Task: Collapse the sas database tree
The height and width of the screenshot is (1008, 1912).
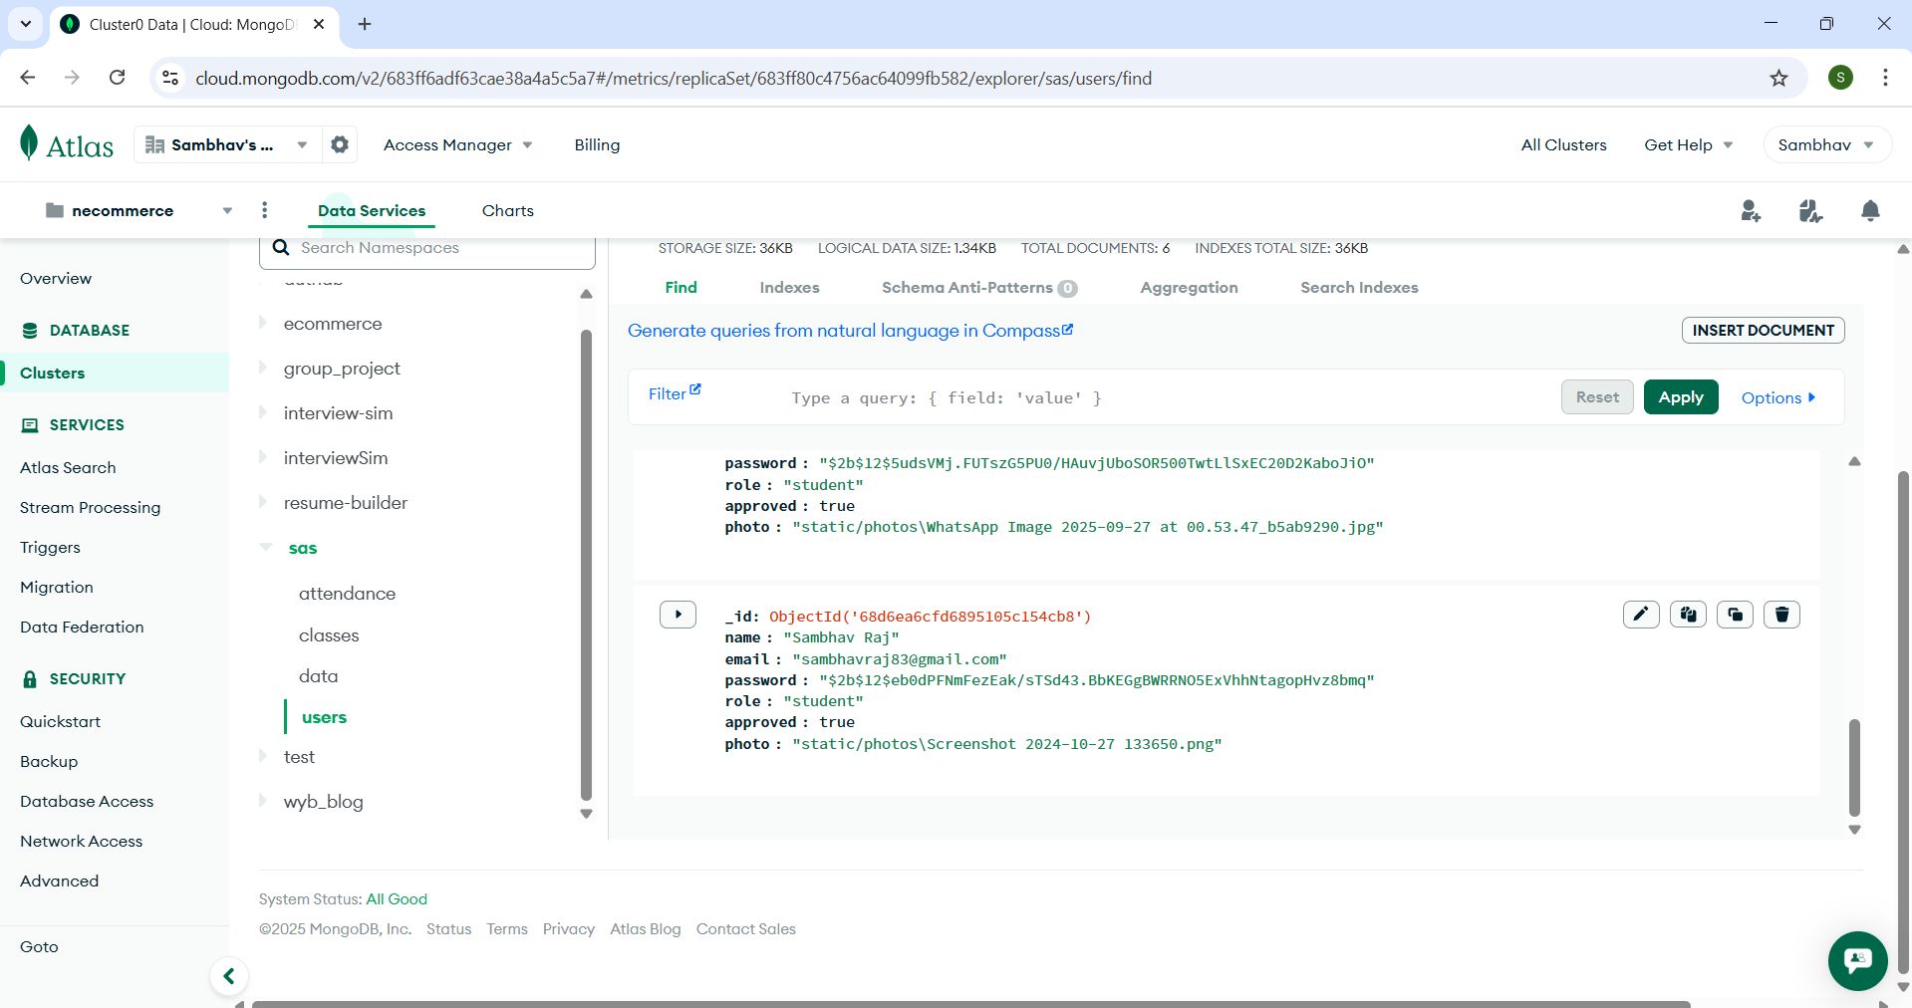Action: point(266,548)
